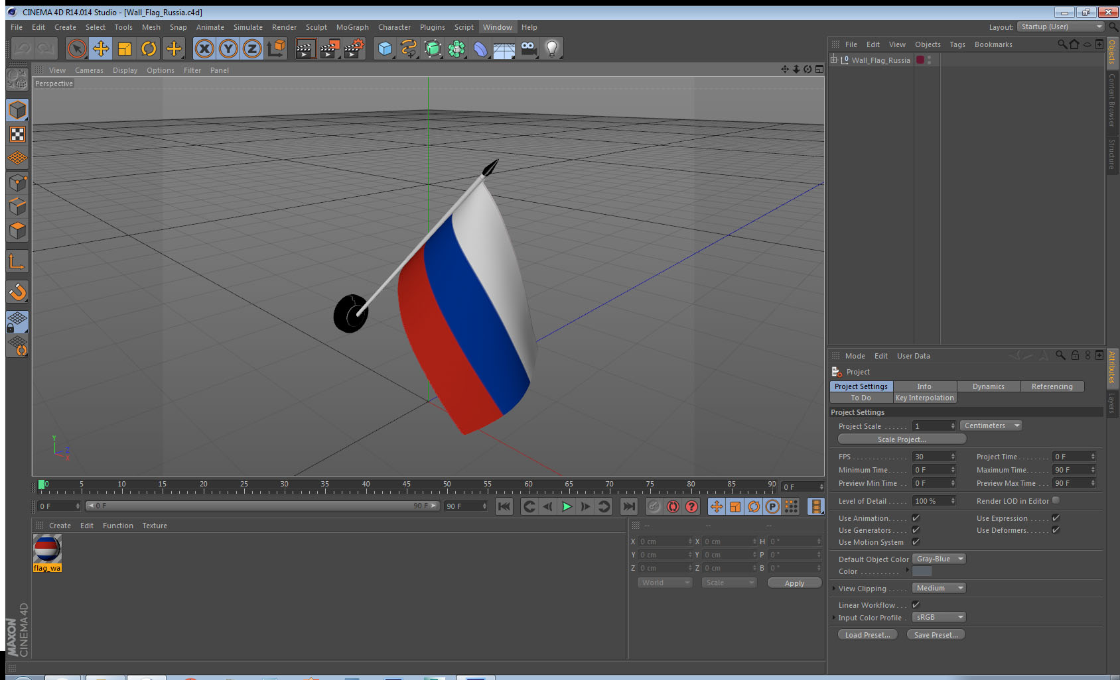Open the NURBS generator icon
This screenshot has width=1120, height=680.
click(433, 48)
